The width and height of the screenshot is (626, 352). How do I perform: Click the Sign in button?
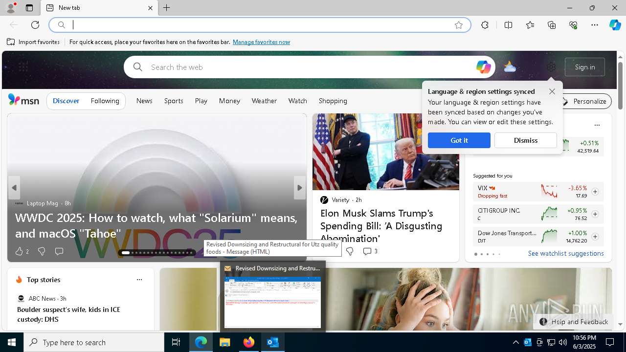(x=585, y=67)
